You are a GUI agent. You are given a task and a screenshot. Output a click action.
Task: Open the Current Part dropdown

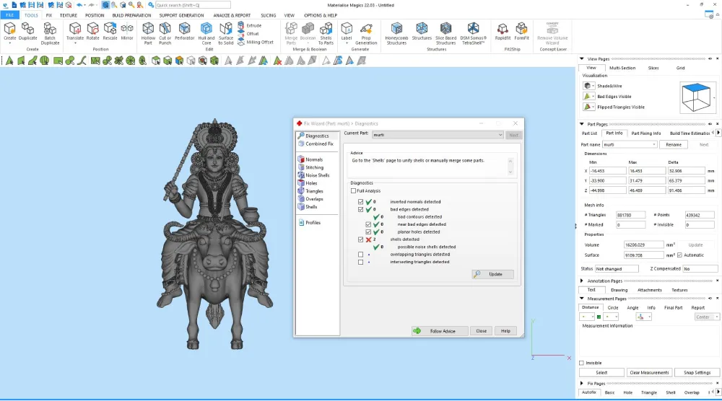pyautogui.click(x=438, y=135)
